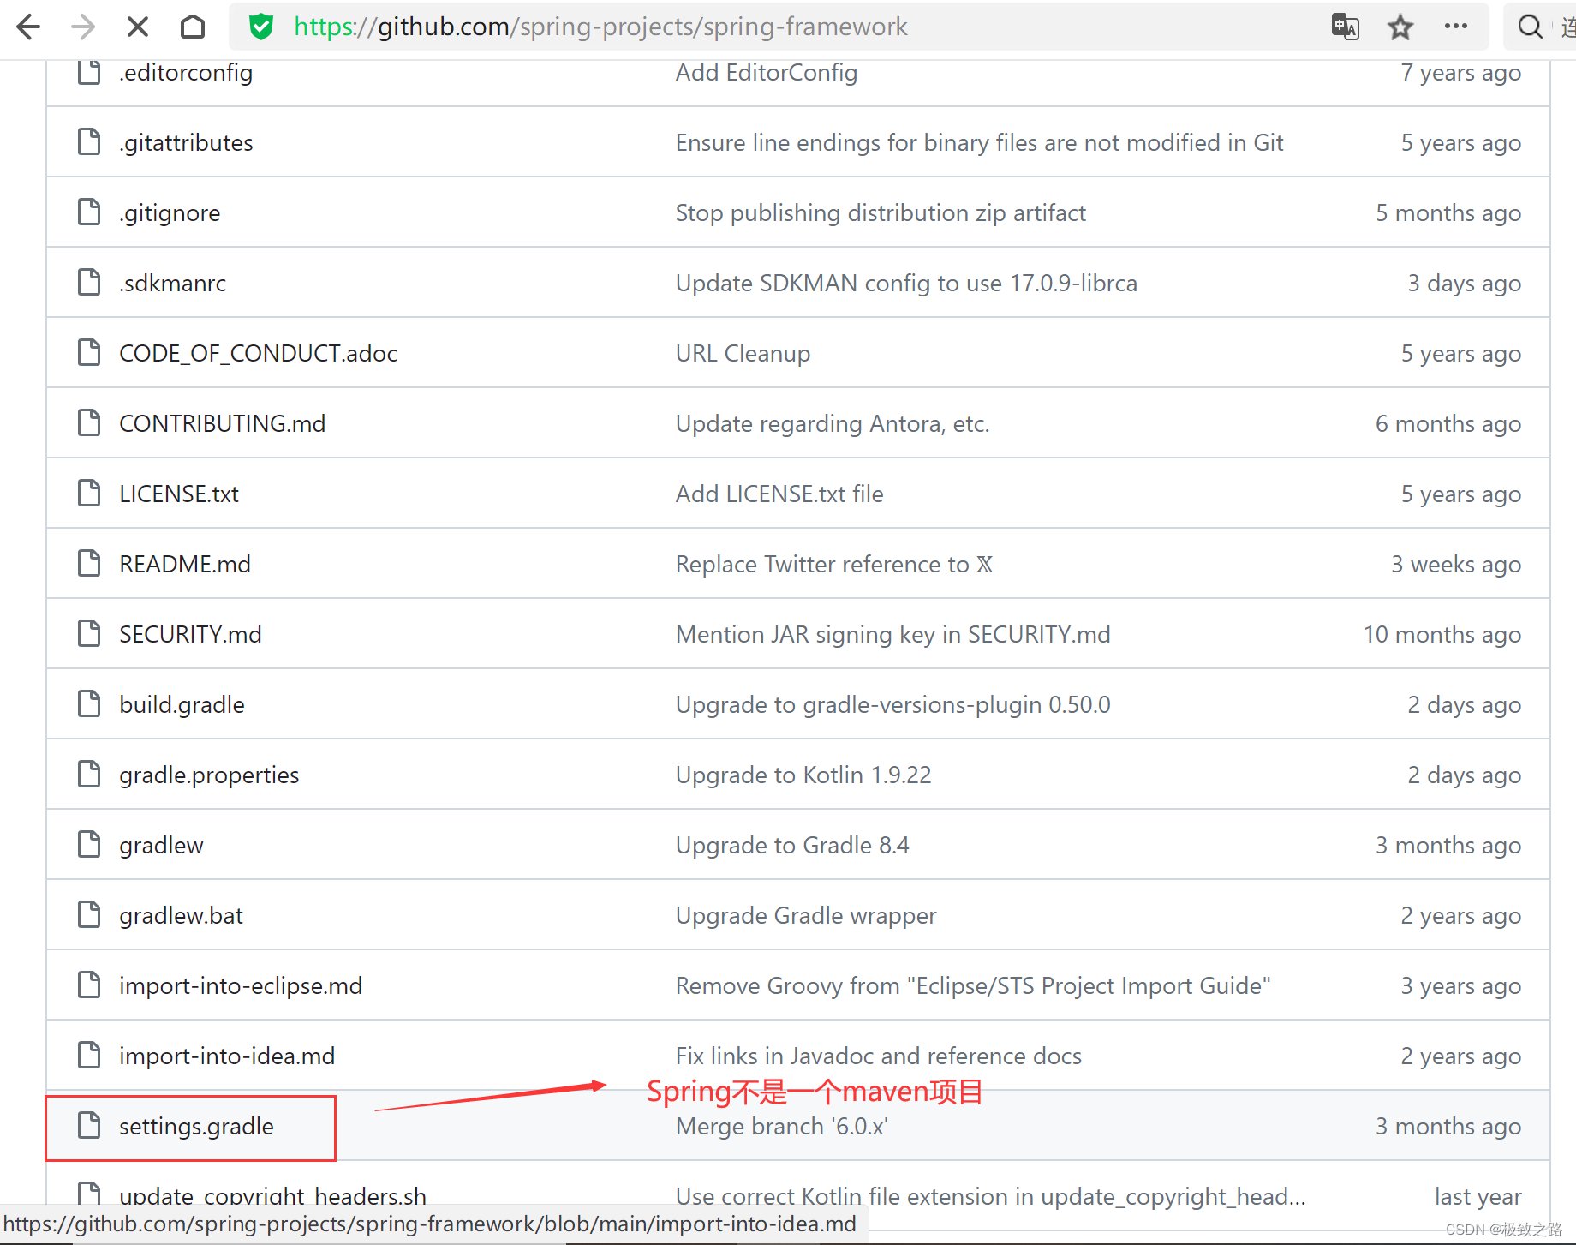Screen dimensions: 1576x1245
Task: View commit 'Fix links in Javadoc and reference docs'
Action: click(x=879, y=1056)
